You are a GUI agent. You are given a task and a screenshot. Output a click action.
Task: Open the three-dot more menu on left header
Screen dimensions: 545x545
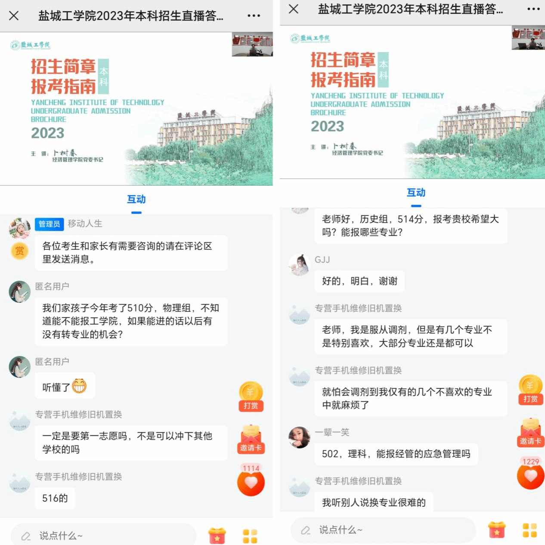pyautogui.click(x=254, y=16)
